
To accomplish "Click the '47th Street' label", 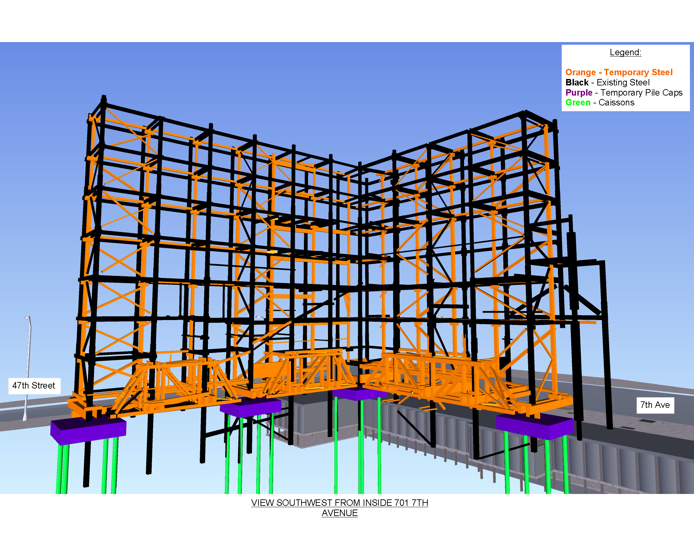I will tap(34, 385).
